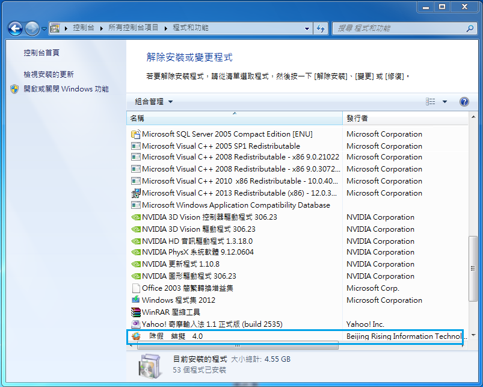
Task: Click the magnifier search icon
Action: [x=470, y=28]
